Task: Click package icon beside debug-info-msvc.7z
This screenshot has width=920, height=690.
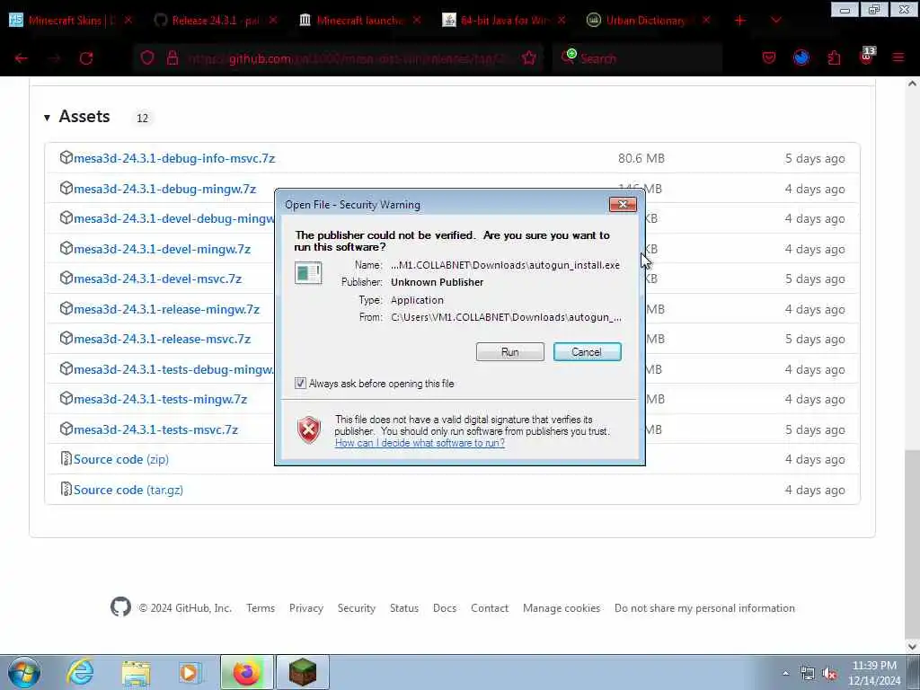Action: tap(66, 157)
